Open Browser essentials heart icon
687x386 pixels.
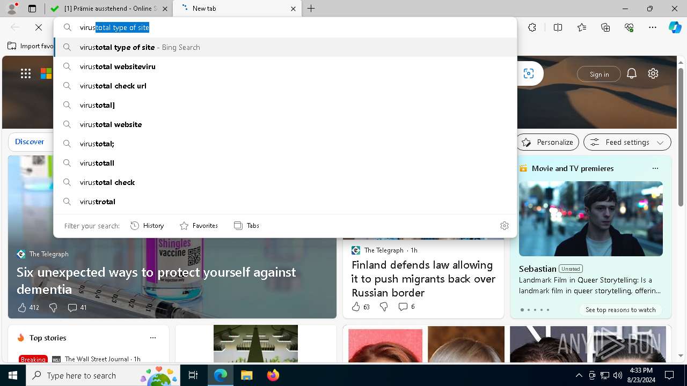tap(629, 27)
